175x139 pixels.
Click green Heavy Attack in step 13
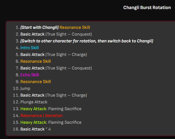33,109
